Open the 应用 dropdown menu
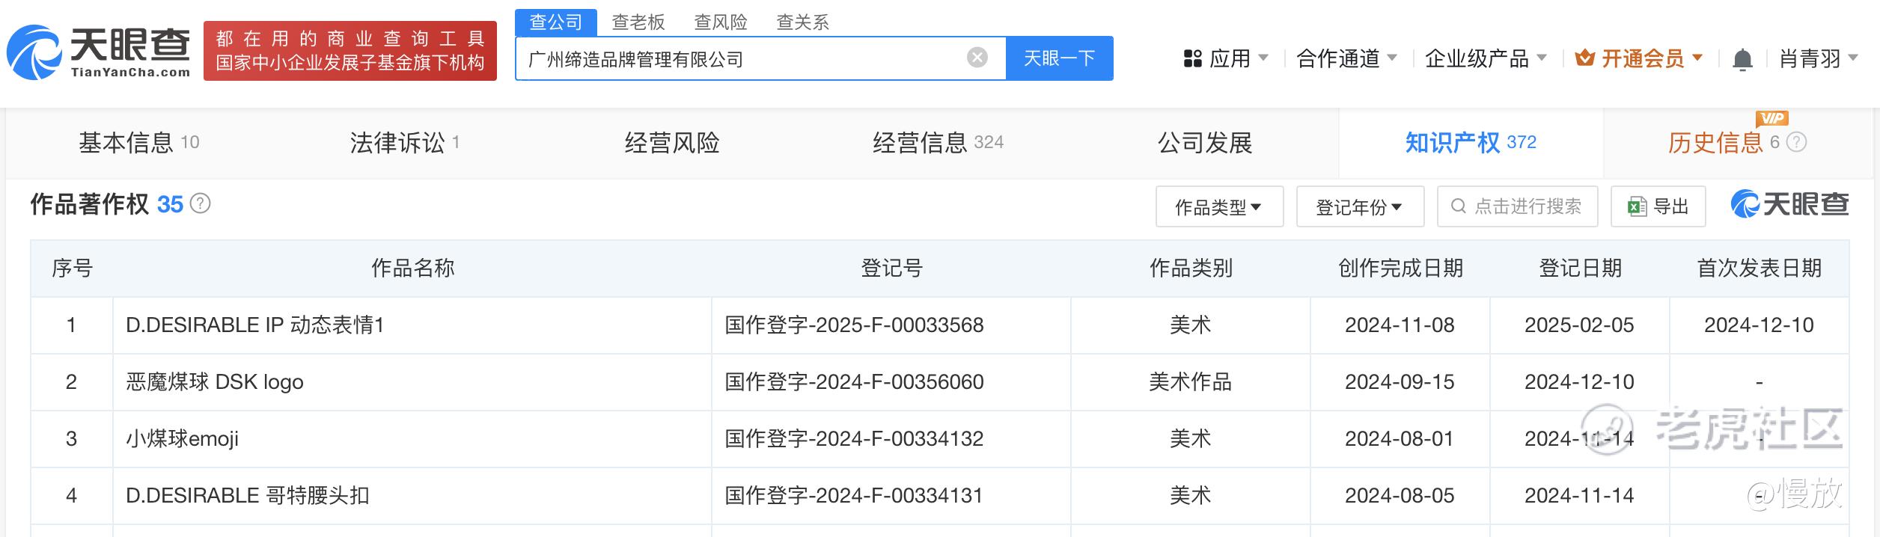 click(x=1226, y=58)
